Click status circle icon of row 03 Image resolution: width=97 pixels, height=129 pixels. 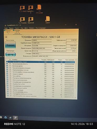click(x=7, y=66)
